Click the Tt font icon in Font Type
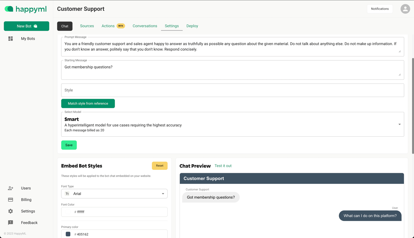The width and height of the screenshot is (414, 238). [x=67, y=194]
